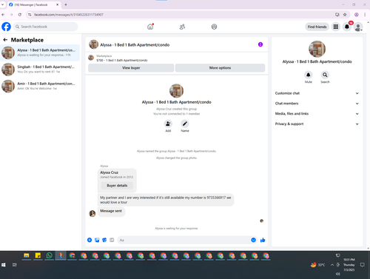Open File Explorer from the taskbar

tap(27, 255)
